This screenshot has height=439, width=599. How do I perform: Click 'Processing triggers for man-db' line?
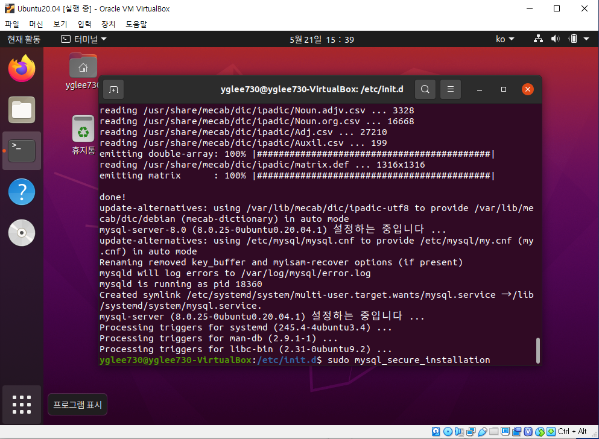tap(218, 338)
